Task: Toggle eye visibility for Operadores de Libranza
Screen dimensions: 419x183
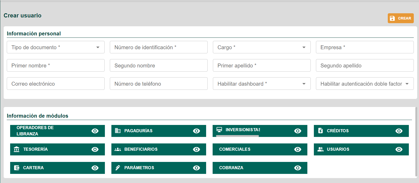Action: pyautogui.click(x=95, y=131)
